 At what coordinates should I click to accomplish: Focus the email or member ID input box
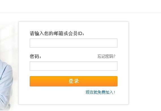click(x=74, y=43)
